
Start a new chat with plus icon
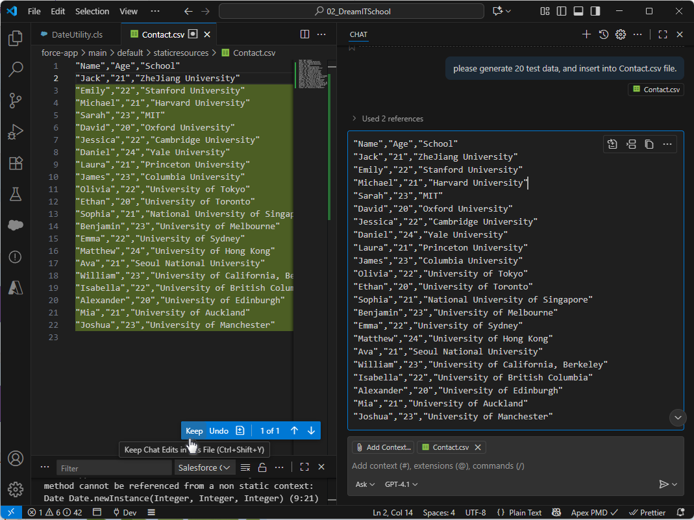pos(586,34)
